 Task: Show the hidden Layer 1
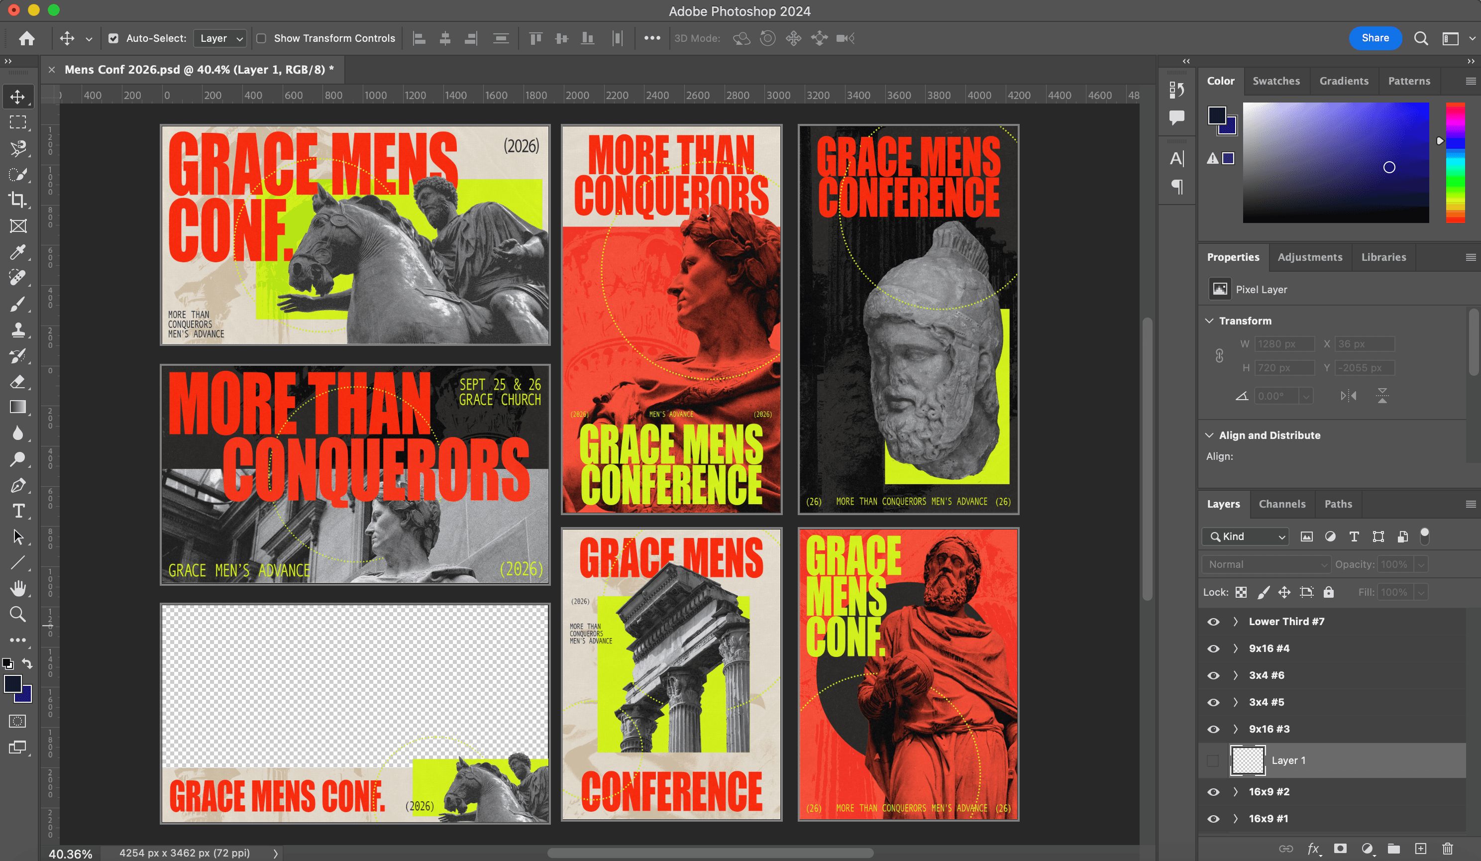tap(1213, 761)
